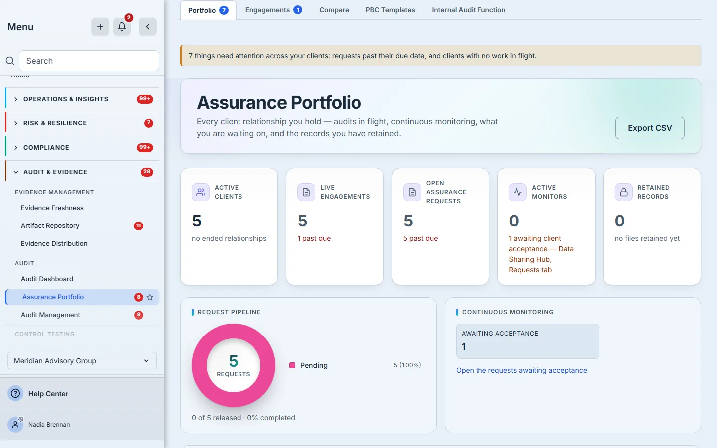Switch to the Engagements tab
This screenshot has width=717, height=448.
(x=273, y=10)
